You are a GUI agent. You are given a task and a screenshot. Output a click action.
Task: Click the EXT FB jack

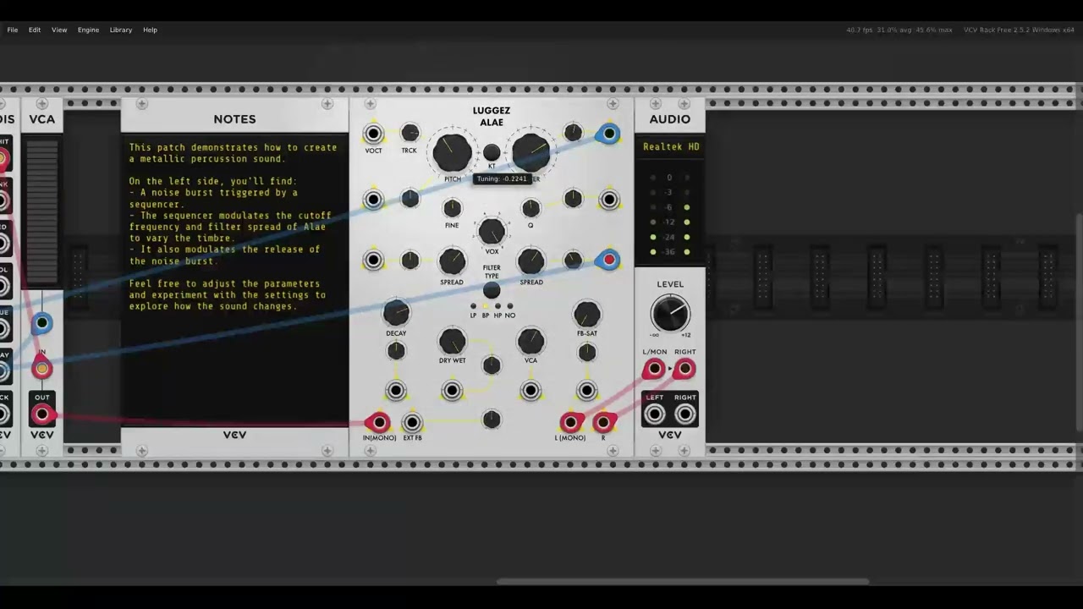tap(412, 422)
